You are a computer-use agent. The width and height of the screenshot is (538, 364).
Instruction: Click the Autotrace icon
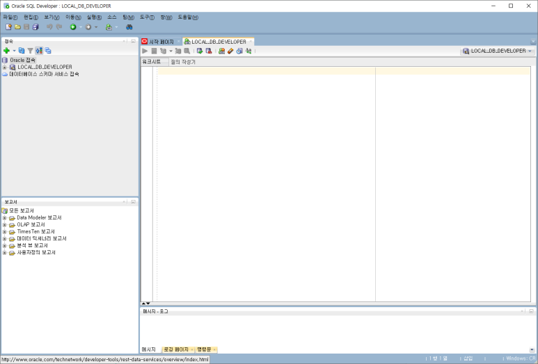tap(177, 51)
